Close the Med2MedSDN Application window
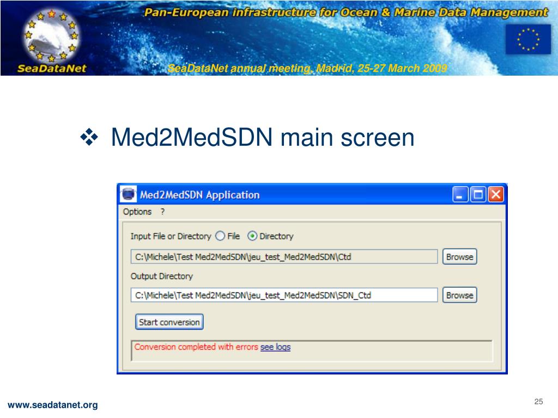558x418 pixels. click(x=496, y=194)
